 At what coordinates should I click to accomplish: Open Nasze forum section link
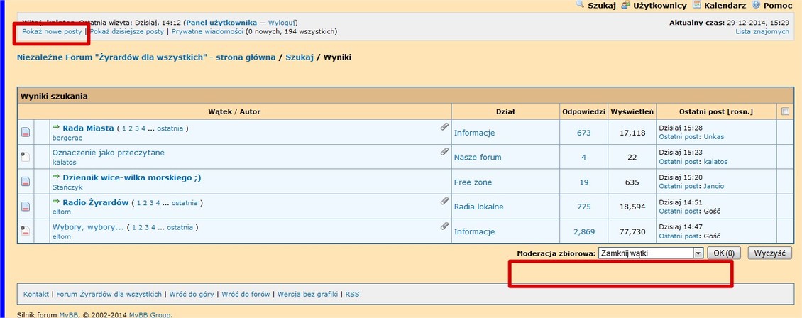(478, 158)
